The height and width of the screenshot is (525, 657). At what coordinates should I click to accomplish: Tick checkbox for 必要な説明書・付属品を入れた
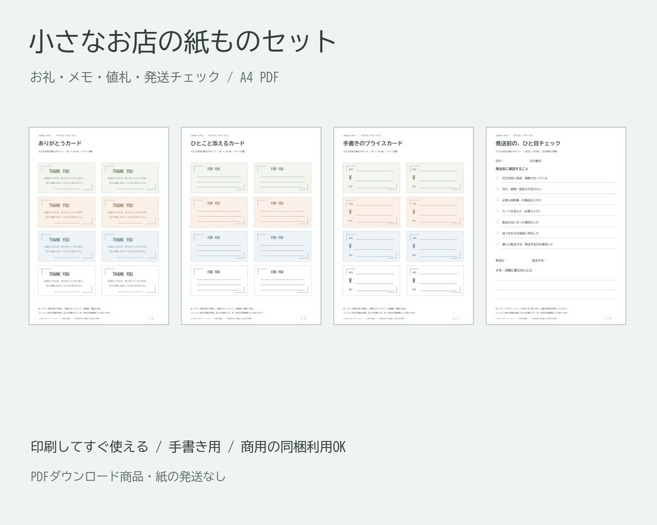pyautogui.click(x=497, y=200)
